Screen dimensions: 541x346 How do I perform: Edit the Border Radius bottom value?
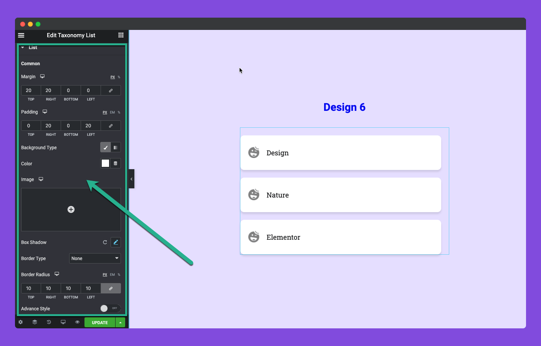[71, 288]
